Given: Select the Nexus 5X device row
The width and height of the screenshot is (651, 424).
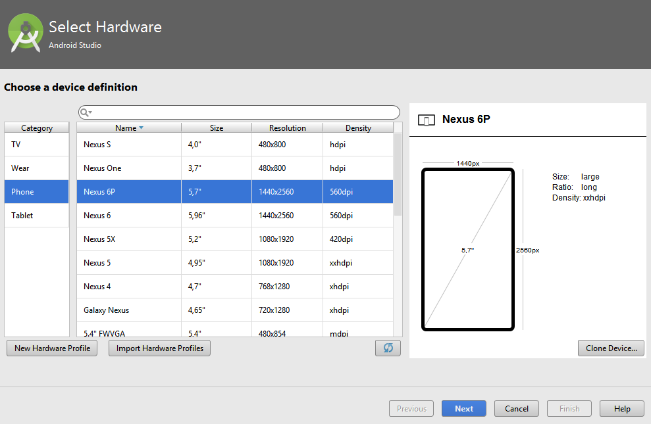Looking at the screenshot, I should (235, 239).
